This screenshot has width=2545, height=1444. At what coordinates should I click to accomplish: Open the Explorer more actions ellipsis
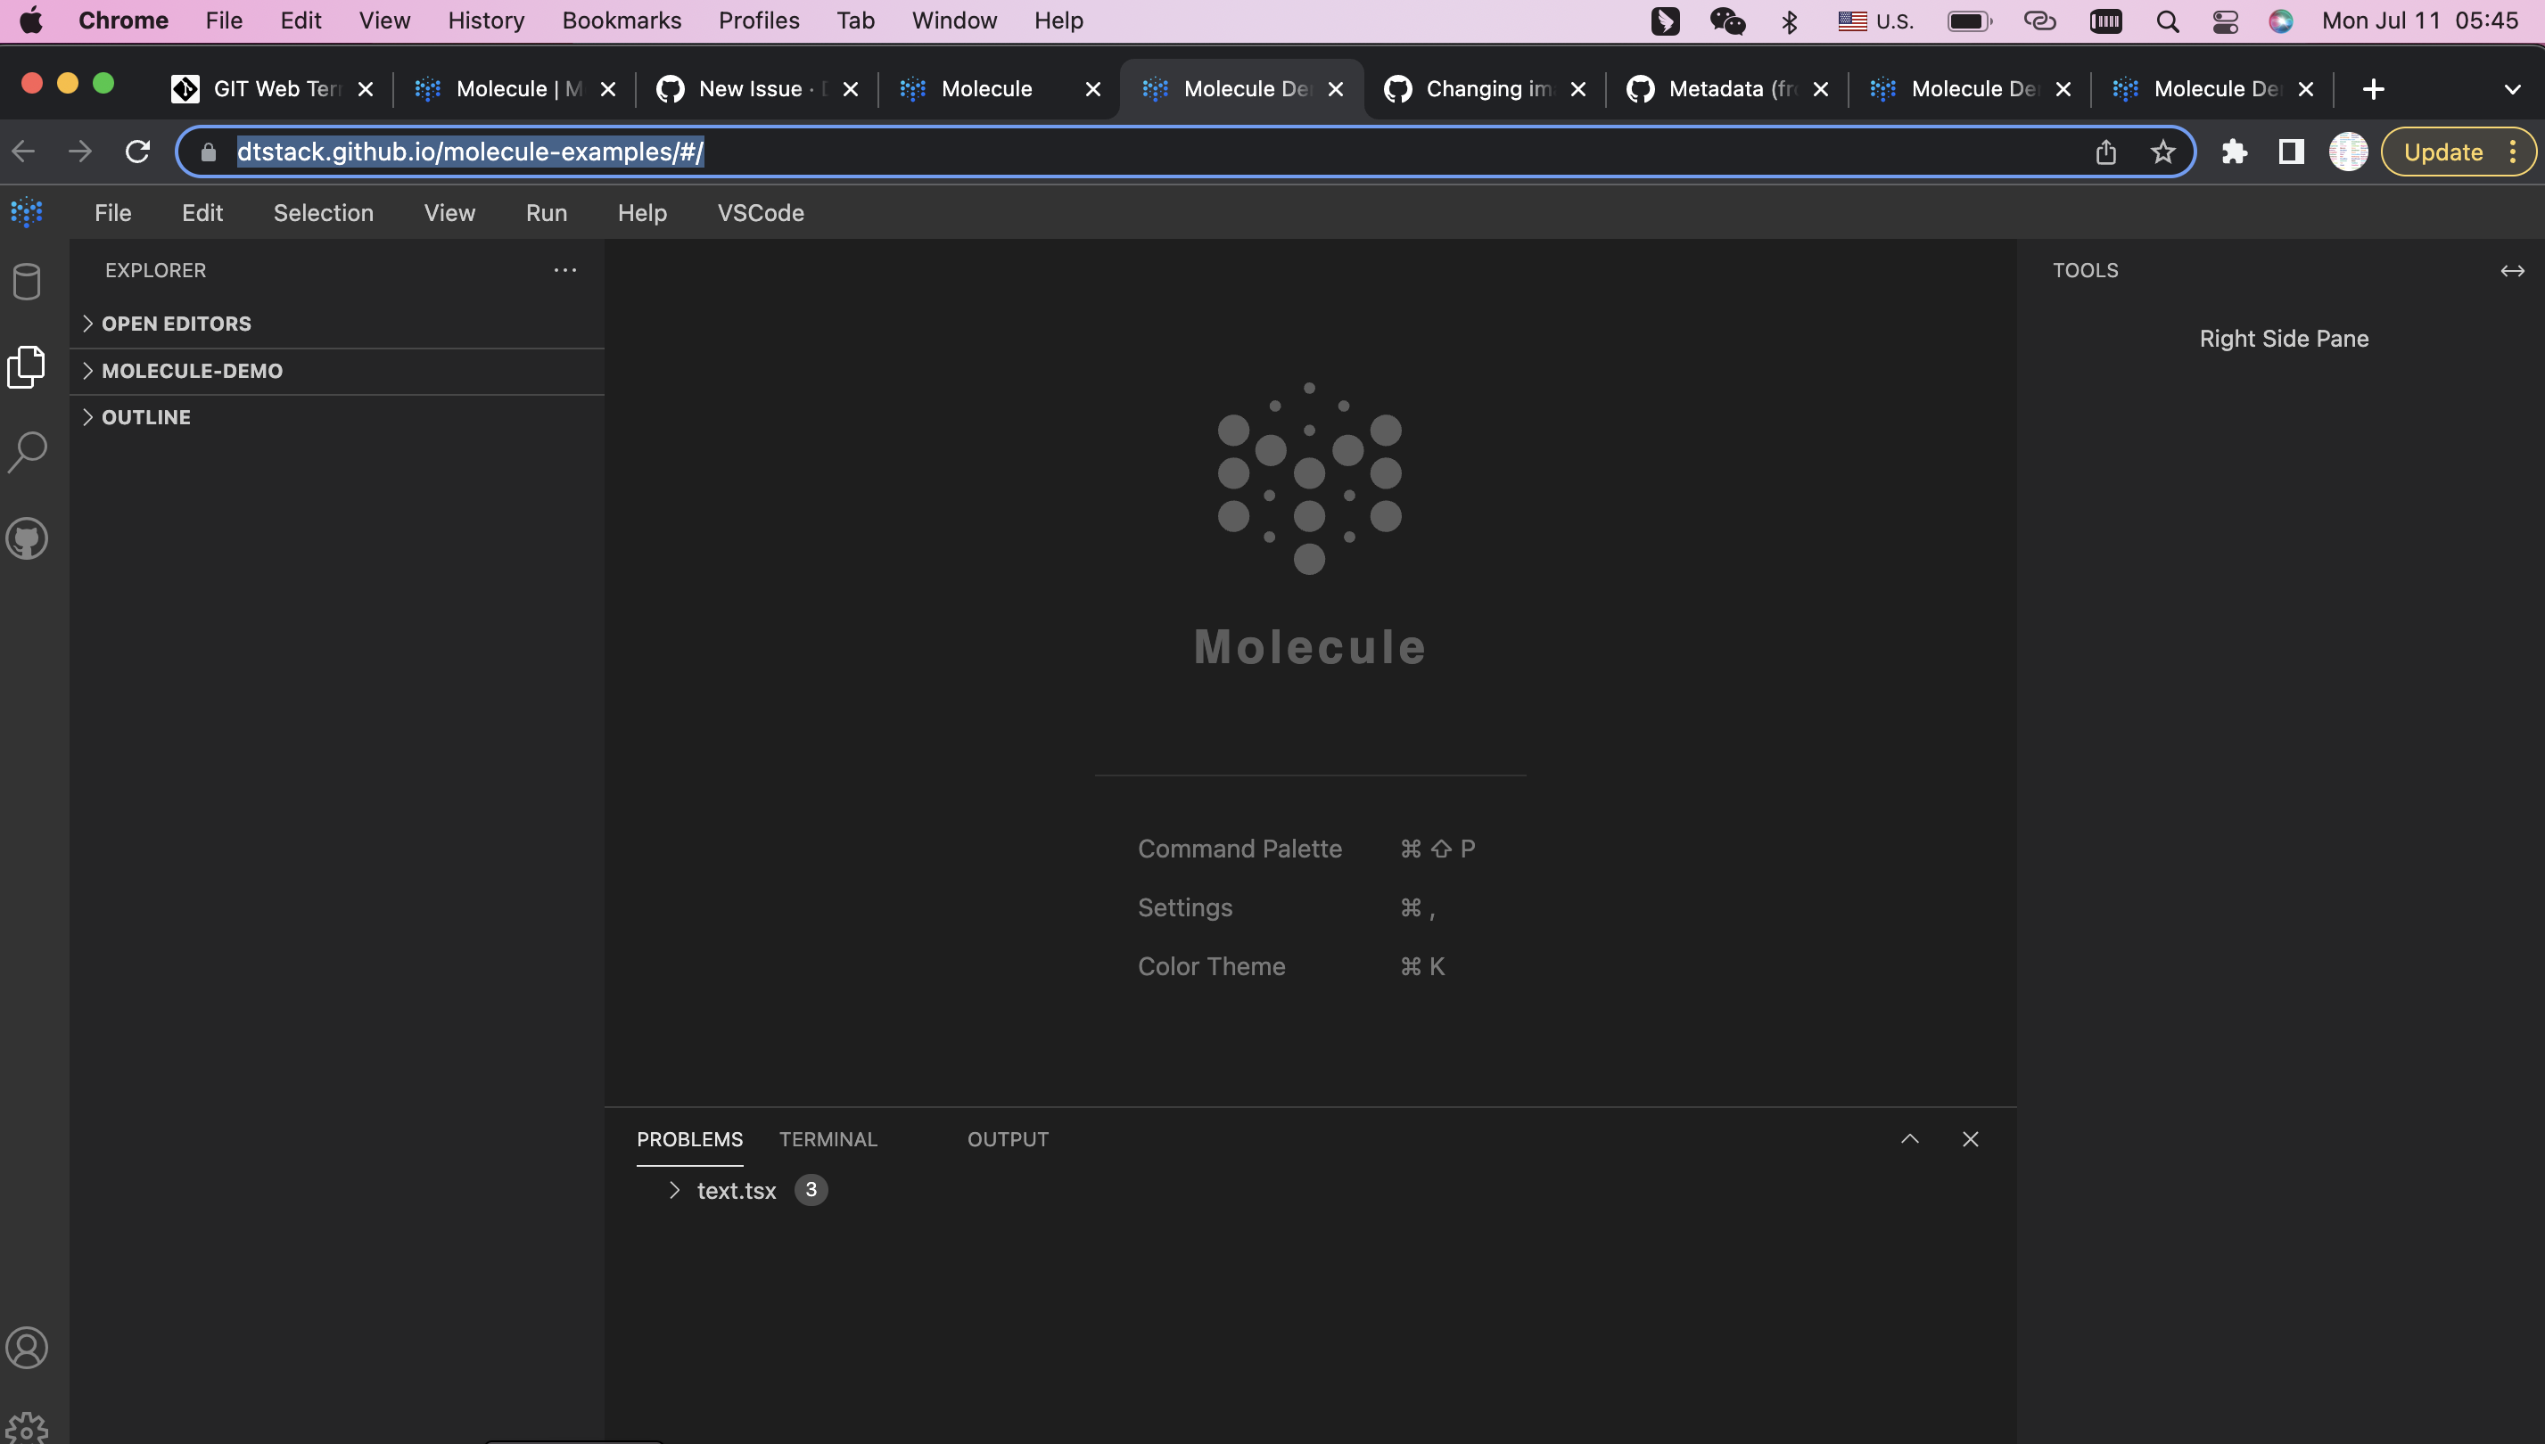[x=564, y=270]
